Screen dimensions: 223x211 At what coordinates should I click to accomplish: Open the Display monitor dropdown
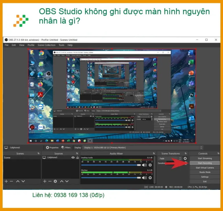143,148
